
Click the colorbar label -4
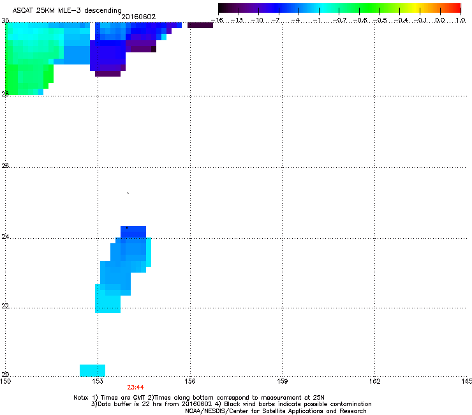(x=295, y=20)
